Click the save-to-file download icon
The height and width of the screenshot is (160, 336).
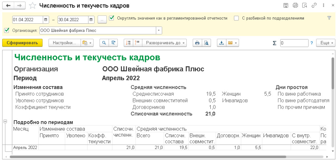(x=221, y=43)
